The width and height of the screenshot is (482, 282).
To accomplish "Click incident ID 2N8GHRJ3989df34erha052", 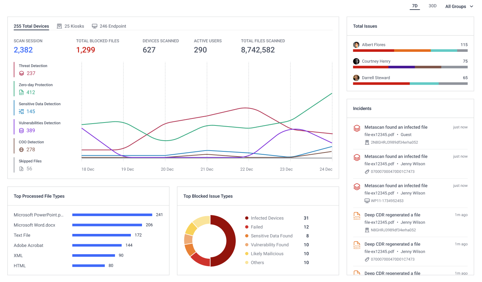I will 394,142.
